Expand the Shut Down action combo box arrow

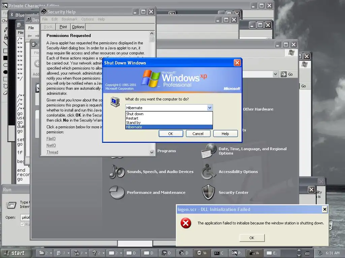pos(210,108)
